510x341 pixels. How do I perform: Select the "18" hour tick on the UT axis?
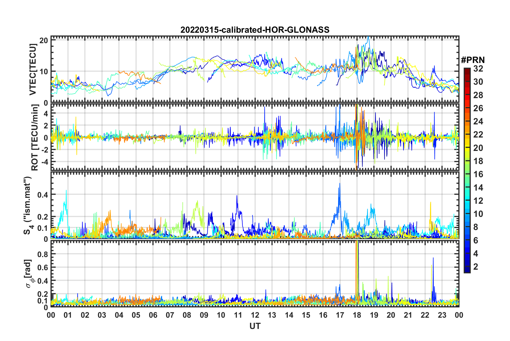(357, 315)
